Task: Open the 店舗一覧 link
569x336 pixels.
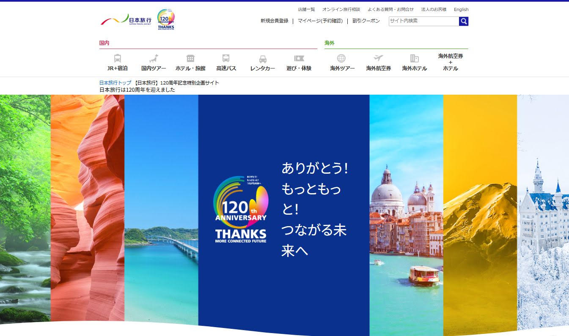Action: (x=306, y=9)
